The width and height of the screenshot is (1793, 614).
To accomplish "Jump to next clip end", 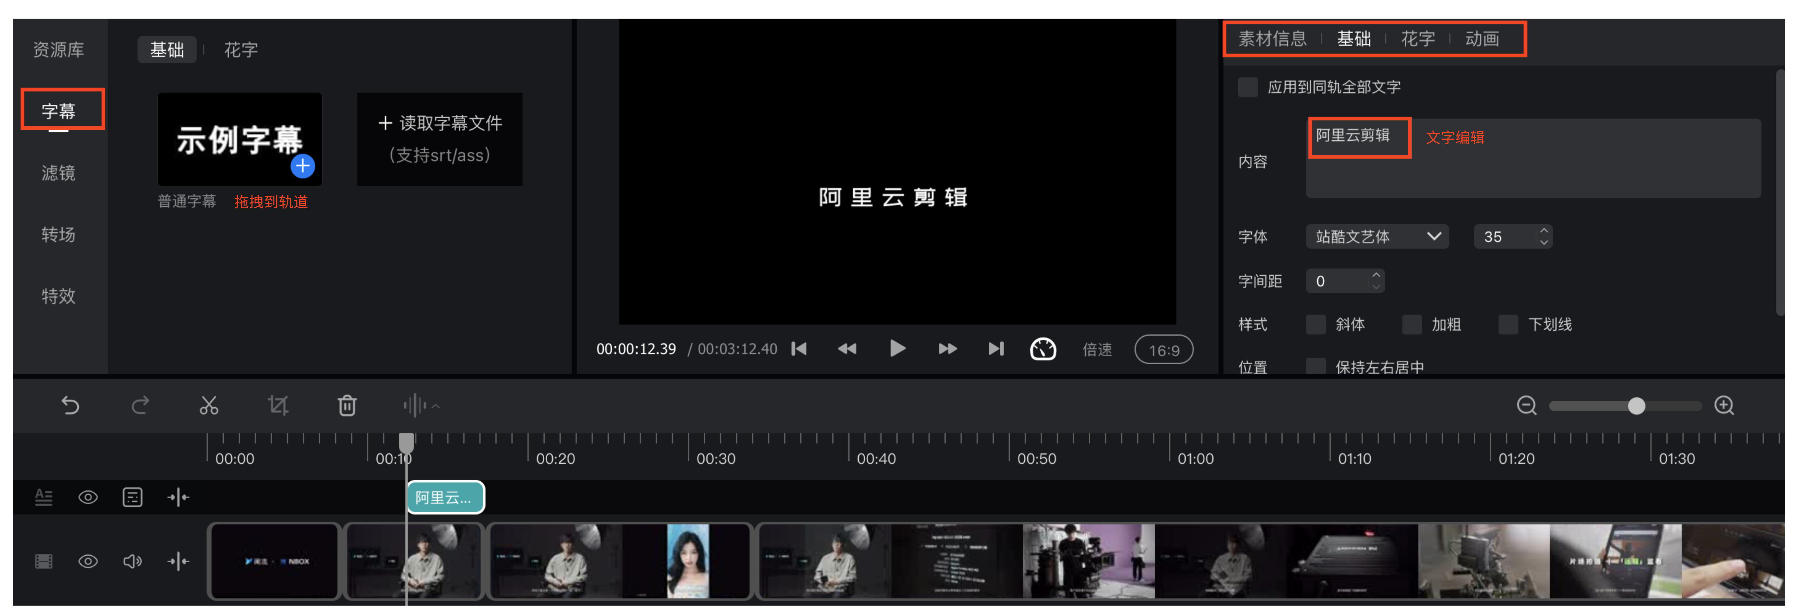I will click(x=996, y=348).
